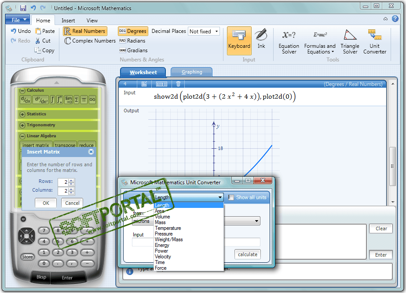Image resolution: width=406 pixels, height=293 pixels.
Task: Click calculator directional pad
Action: [26, 236]
